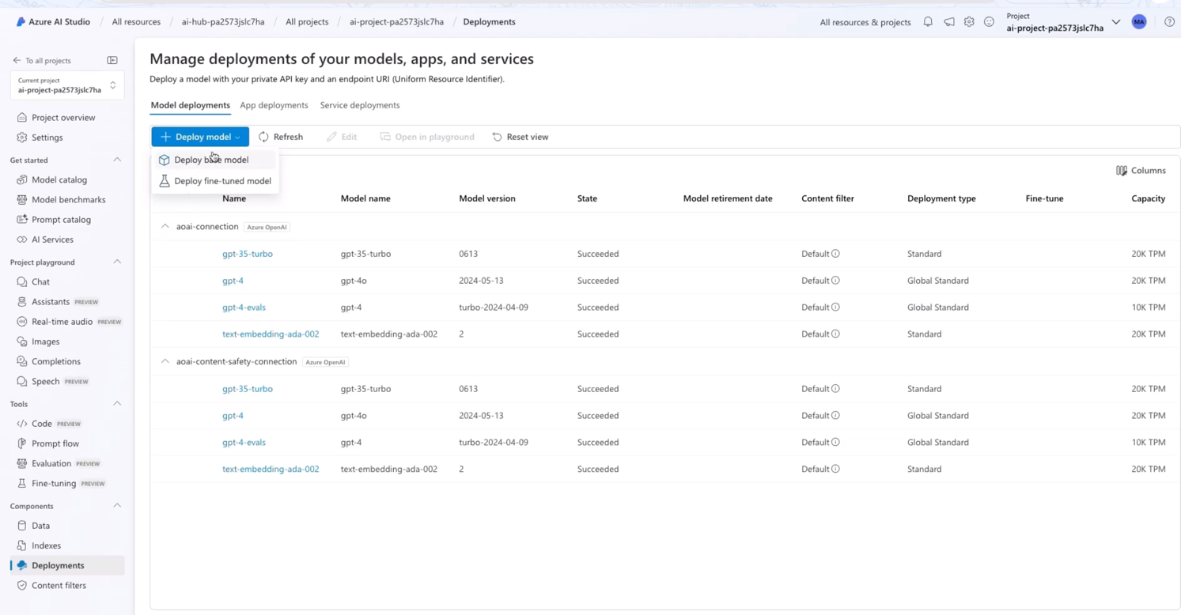The height and width of the screenshot is (615, 1181).
Task: Open text-embedding-ada-002 under aoai-content-safety-connection
Action: tap(271, 469)
